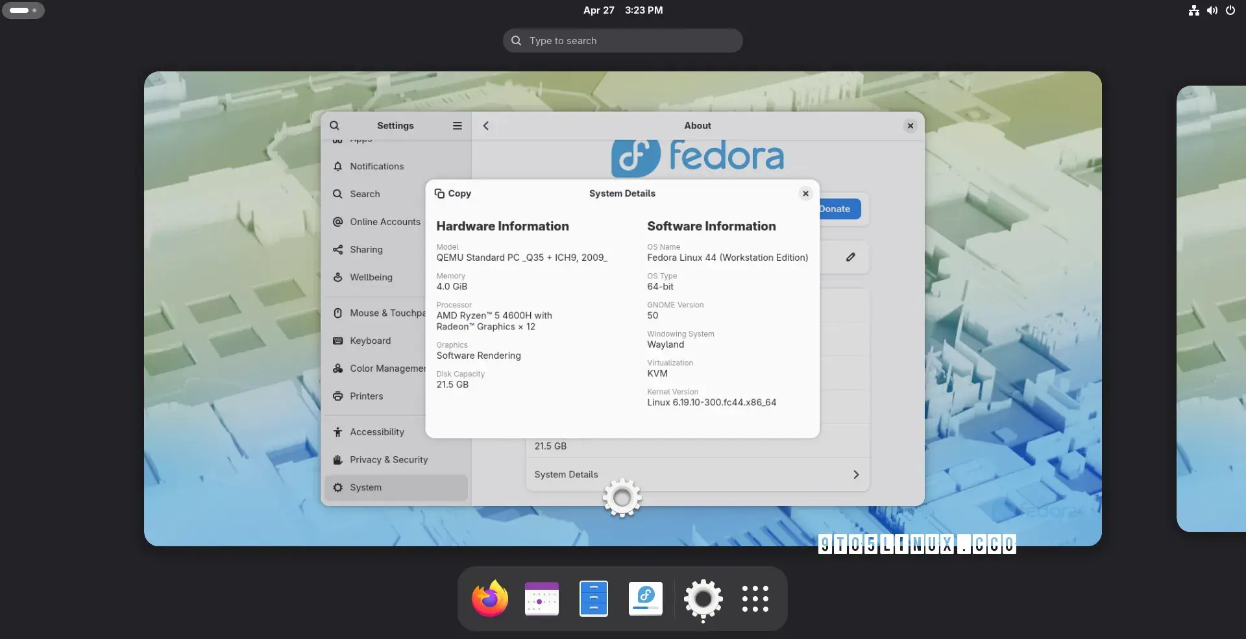Open Fedora Media Writer dock icon
Viewport: 1246px width, 639px height.
coord(645,599)
